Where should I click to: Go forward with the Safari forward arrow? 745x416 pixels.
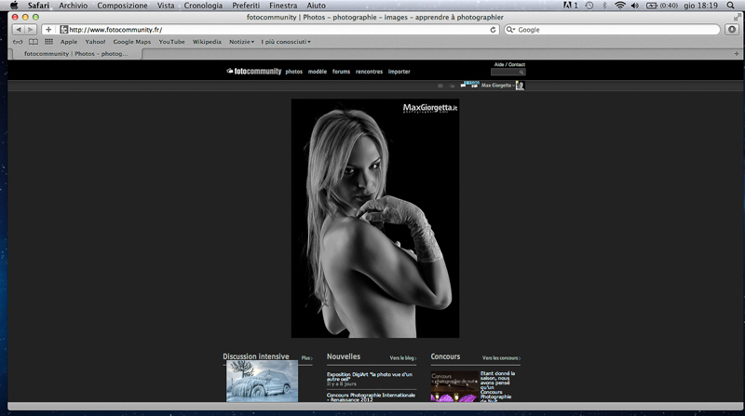[x=31, y=30]
